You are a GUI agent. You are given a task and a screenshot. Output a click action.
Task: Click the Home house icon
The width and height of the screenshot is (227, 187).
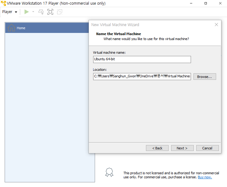(11, 28)
